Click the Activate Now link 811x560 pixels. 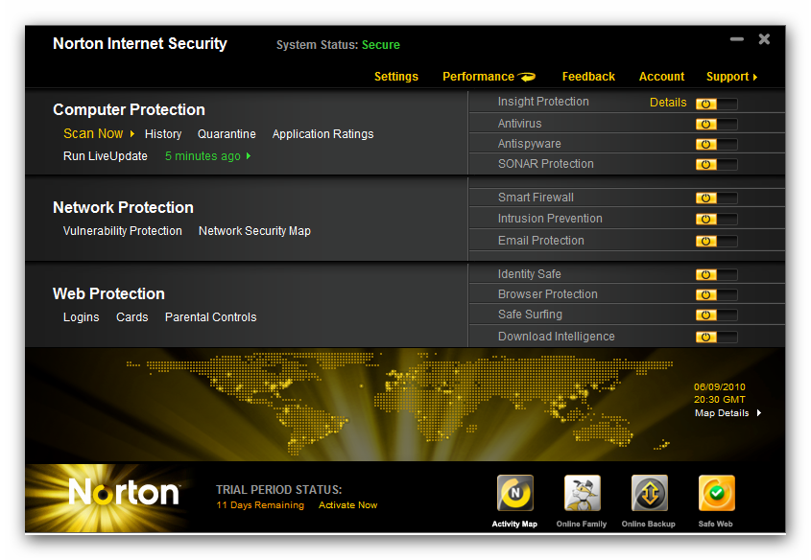point(347,505)
